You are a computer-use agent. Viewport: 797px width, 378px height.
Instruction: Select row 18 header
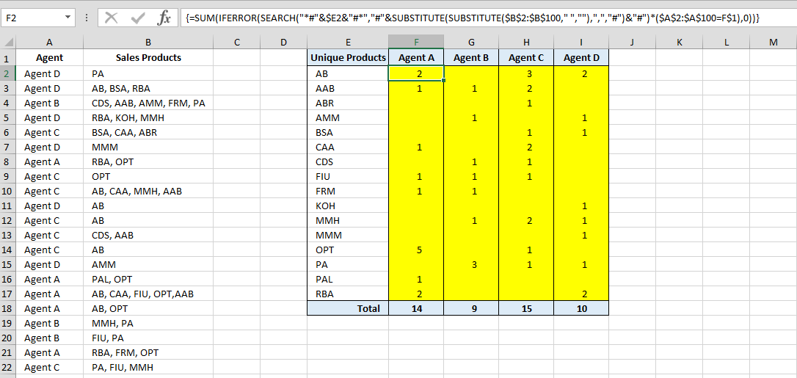click(7, 308)
